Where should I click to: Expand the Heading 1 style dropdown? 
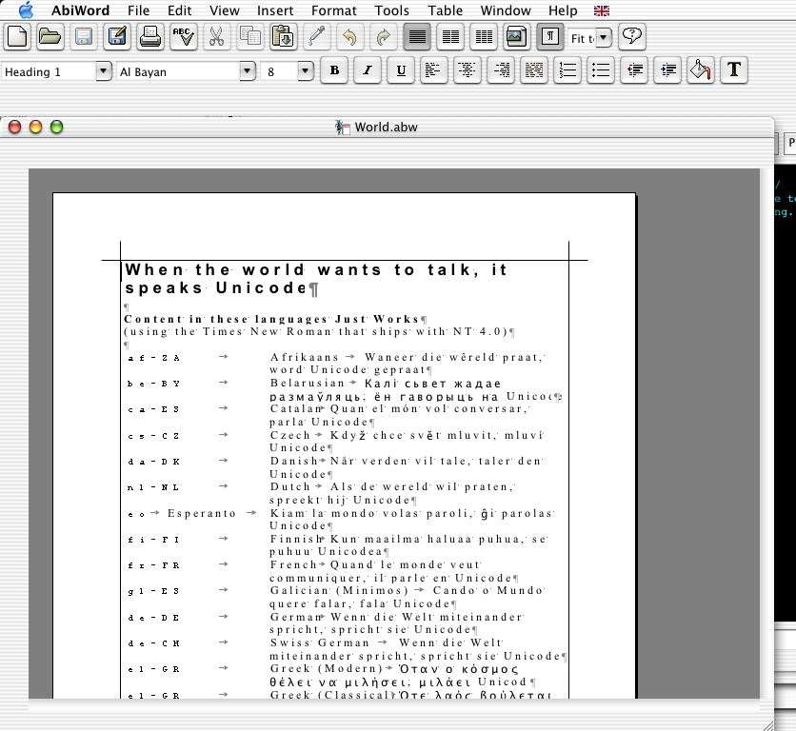tap(103, 71)
